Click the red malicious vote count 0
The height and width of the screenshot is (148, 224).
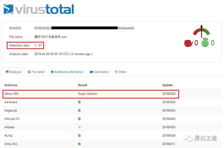click(196, 43)
